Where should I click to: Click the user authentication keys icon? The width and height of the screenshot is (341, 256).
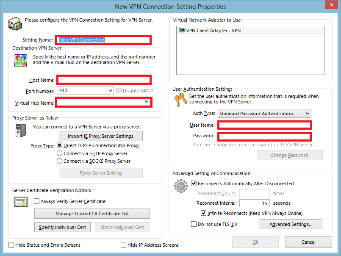point(180,100)
